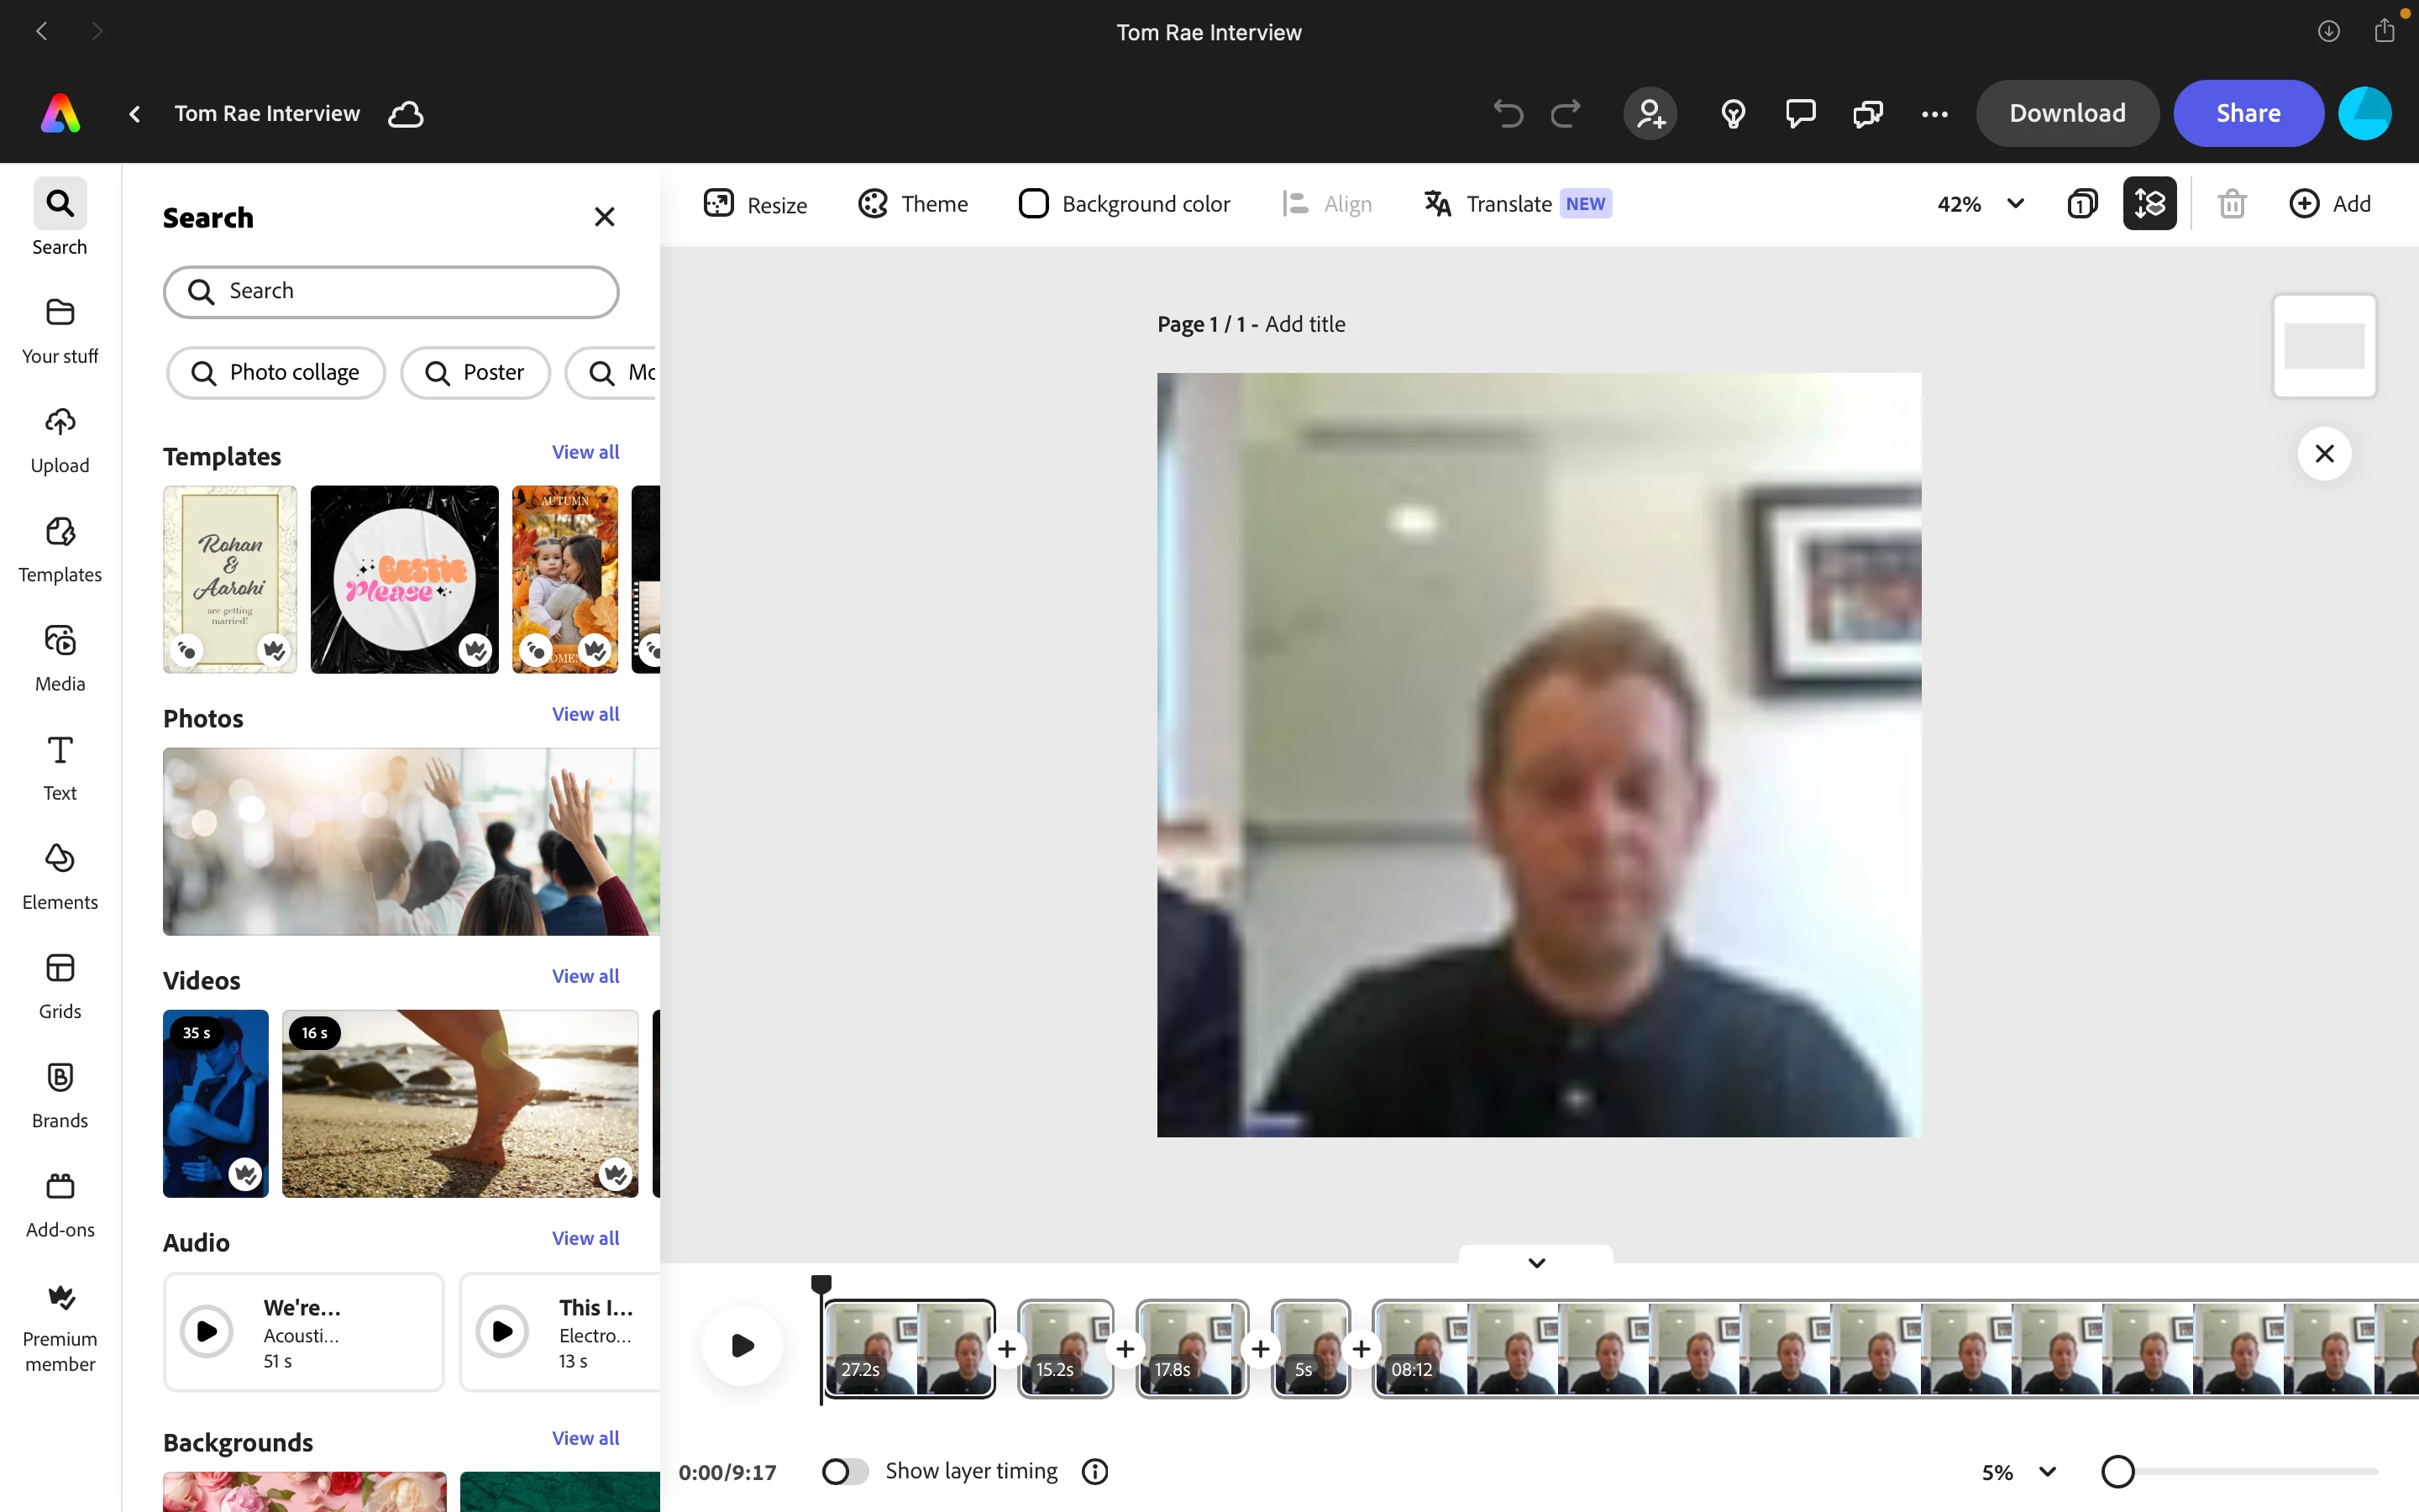Click the trash delete icon
This screenshot has width=2419, height=1512.
coord(2232,204)
